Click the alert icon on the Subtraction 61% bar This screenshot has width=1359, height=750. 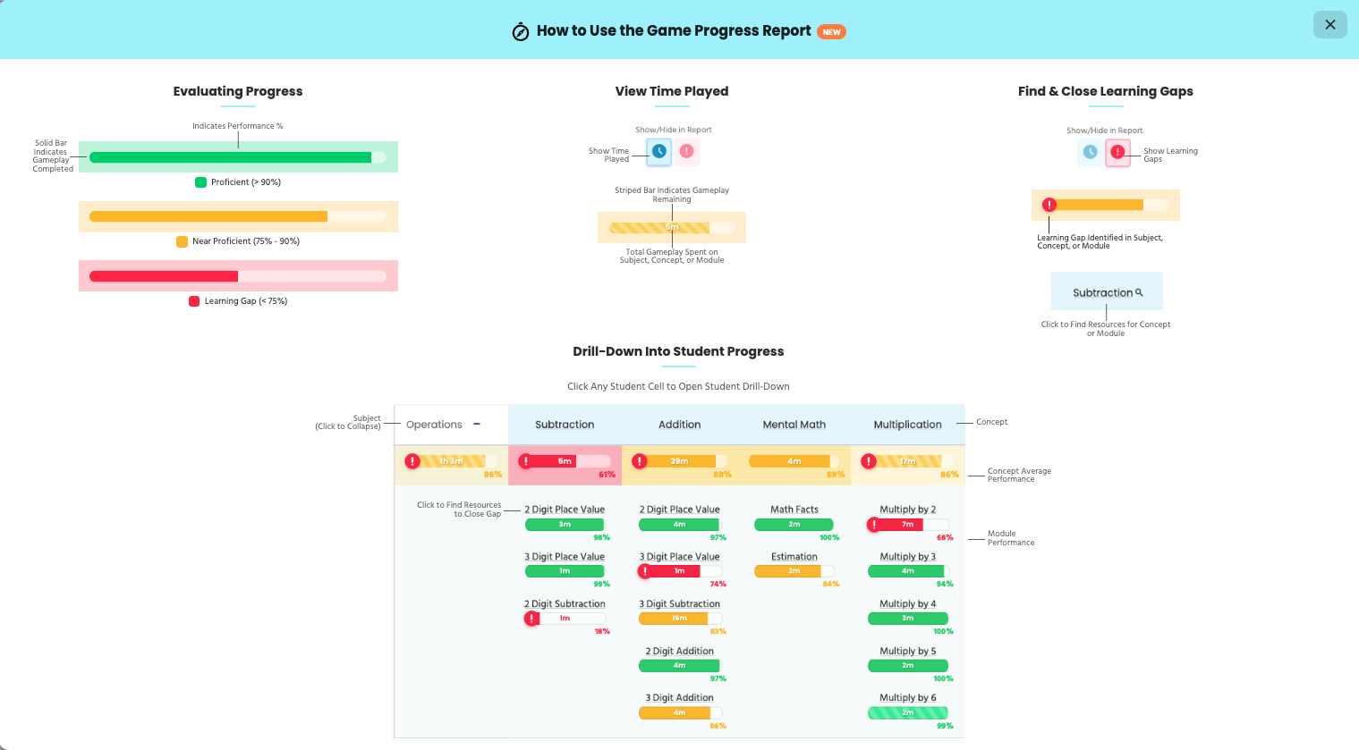(x=526, y=461)
